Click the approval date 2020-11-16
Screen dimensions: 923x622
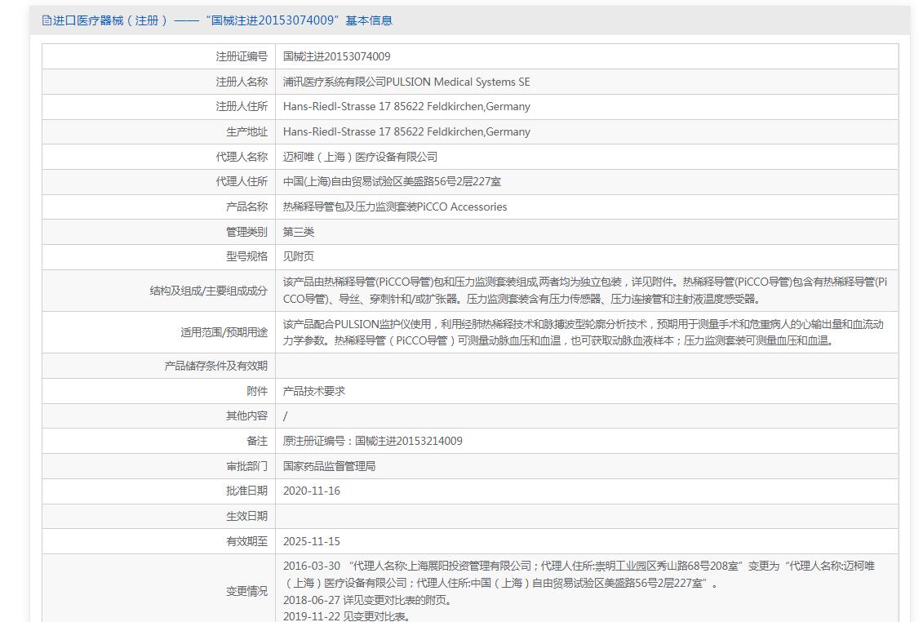pos(311,491)
